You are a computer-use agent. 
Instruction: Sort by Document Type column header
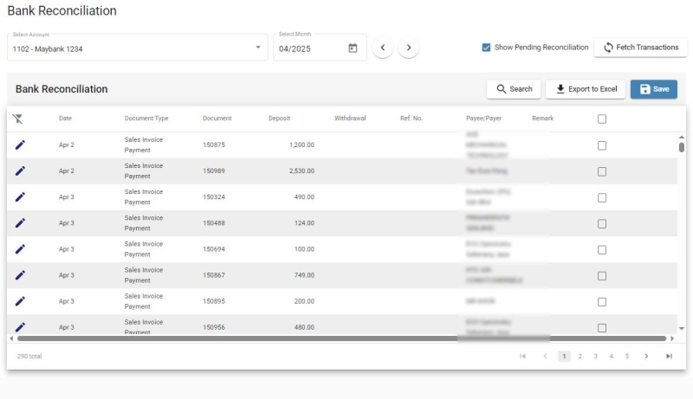(146, 119)
